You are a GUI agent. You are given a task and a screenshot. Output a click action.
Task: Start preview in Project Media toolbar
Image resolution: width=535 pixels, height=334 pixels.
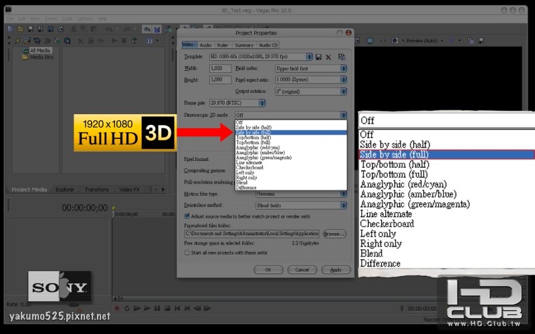point(114,41)
